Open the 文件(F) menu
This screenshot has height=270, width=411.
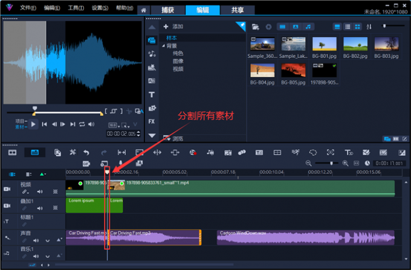(28, 9)
